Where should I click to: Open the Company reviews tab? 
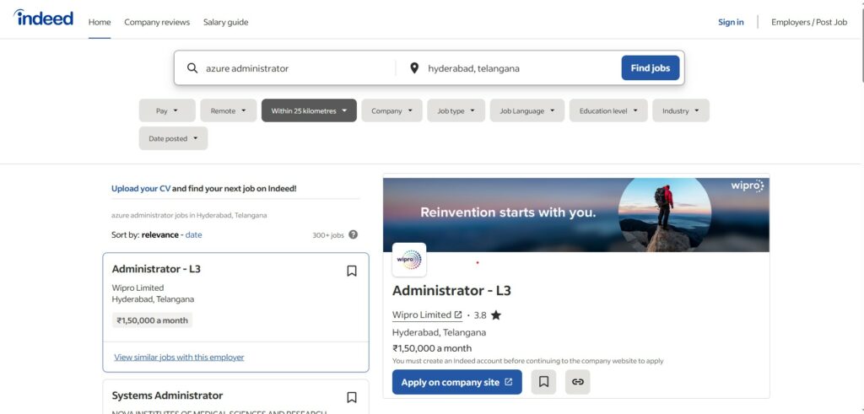(157, 22)
